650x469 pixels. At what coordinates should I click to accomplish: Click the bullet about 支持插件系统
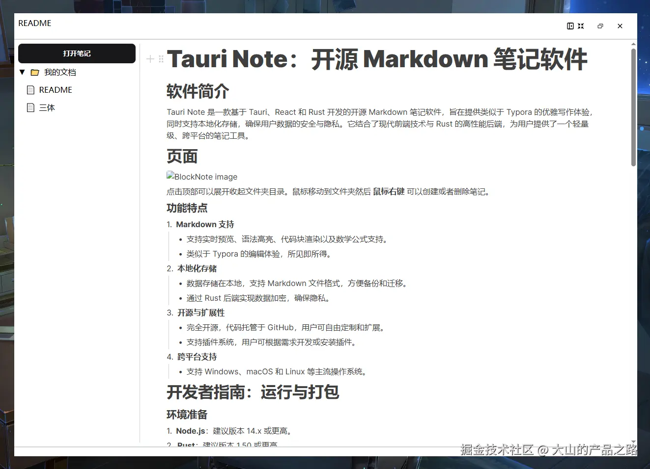tap(272, 342)
